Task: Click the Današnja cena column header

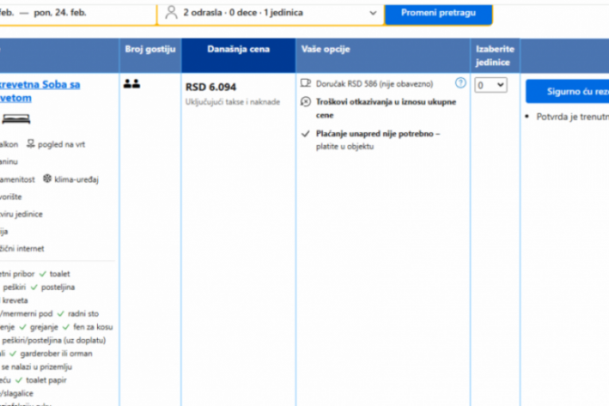Action: click(238, 49)
